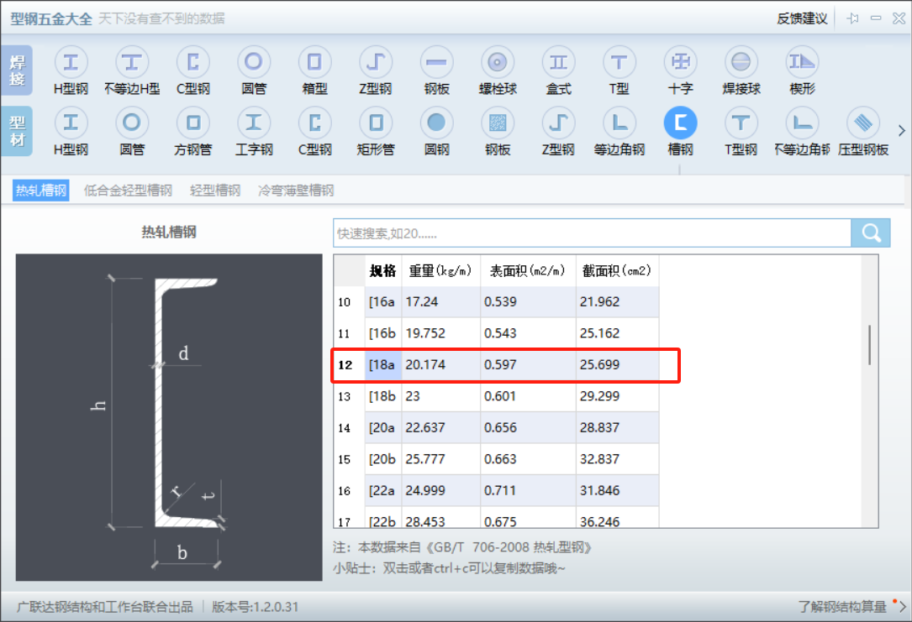Select the [18b specification cell
The height and width of the screenshot is (622, 912).
(383, 396)
